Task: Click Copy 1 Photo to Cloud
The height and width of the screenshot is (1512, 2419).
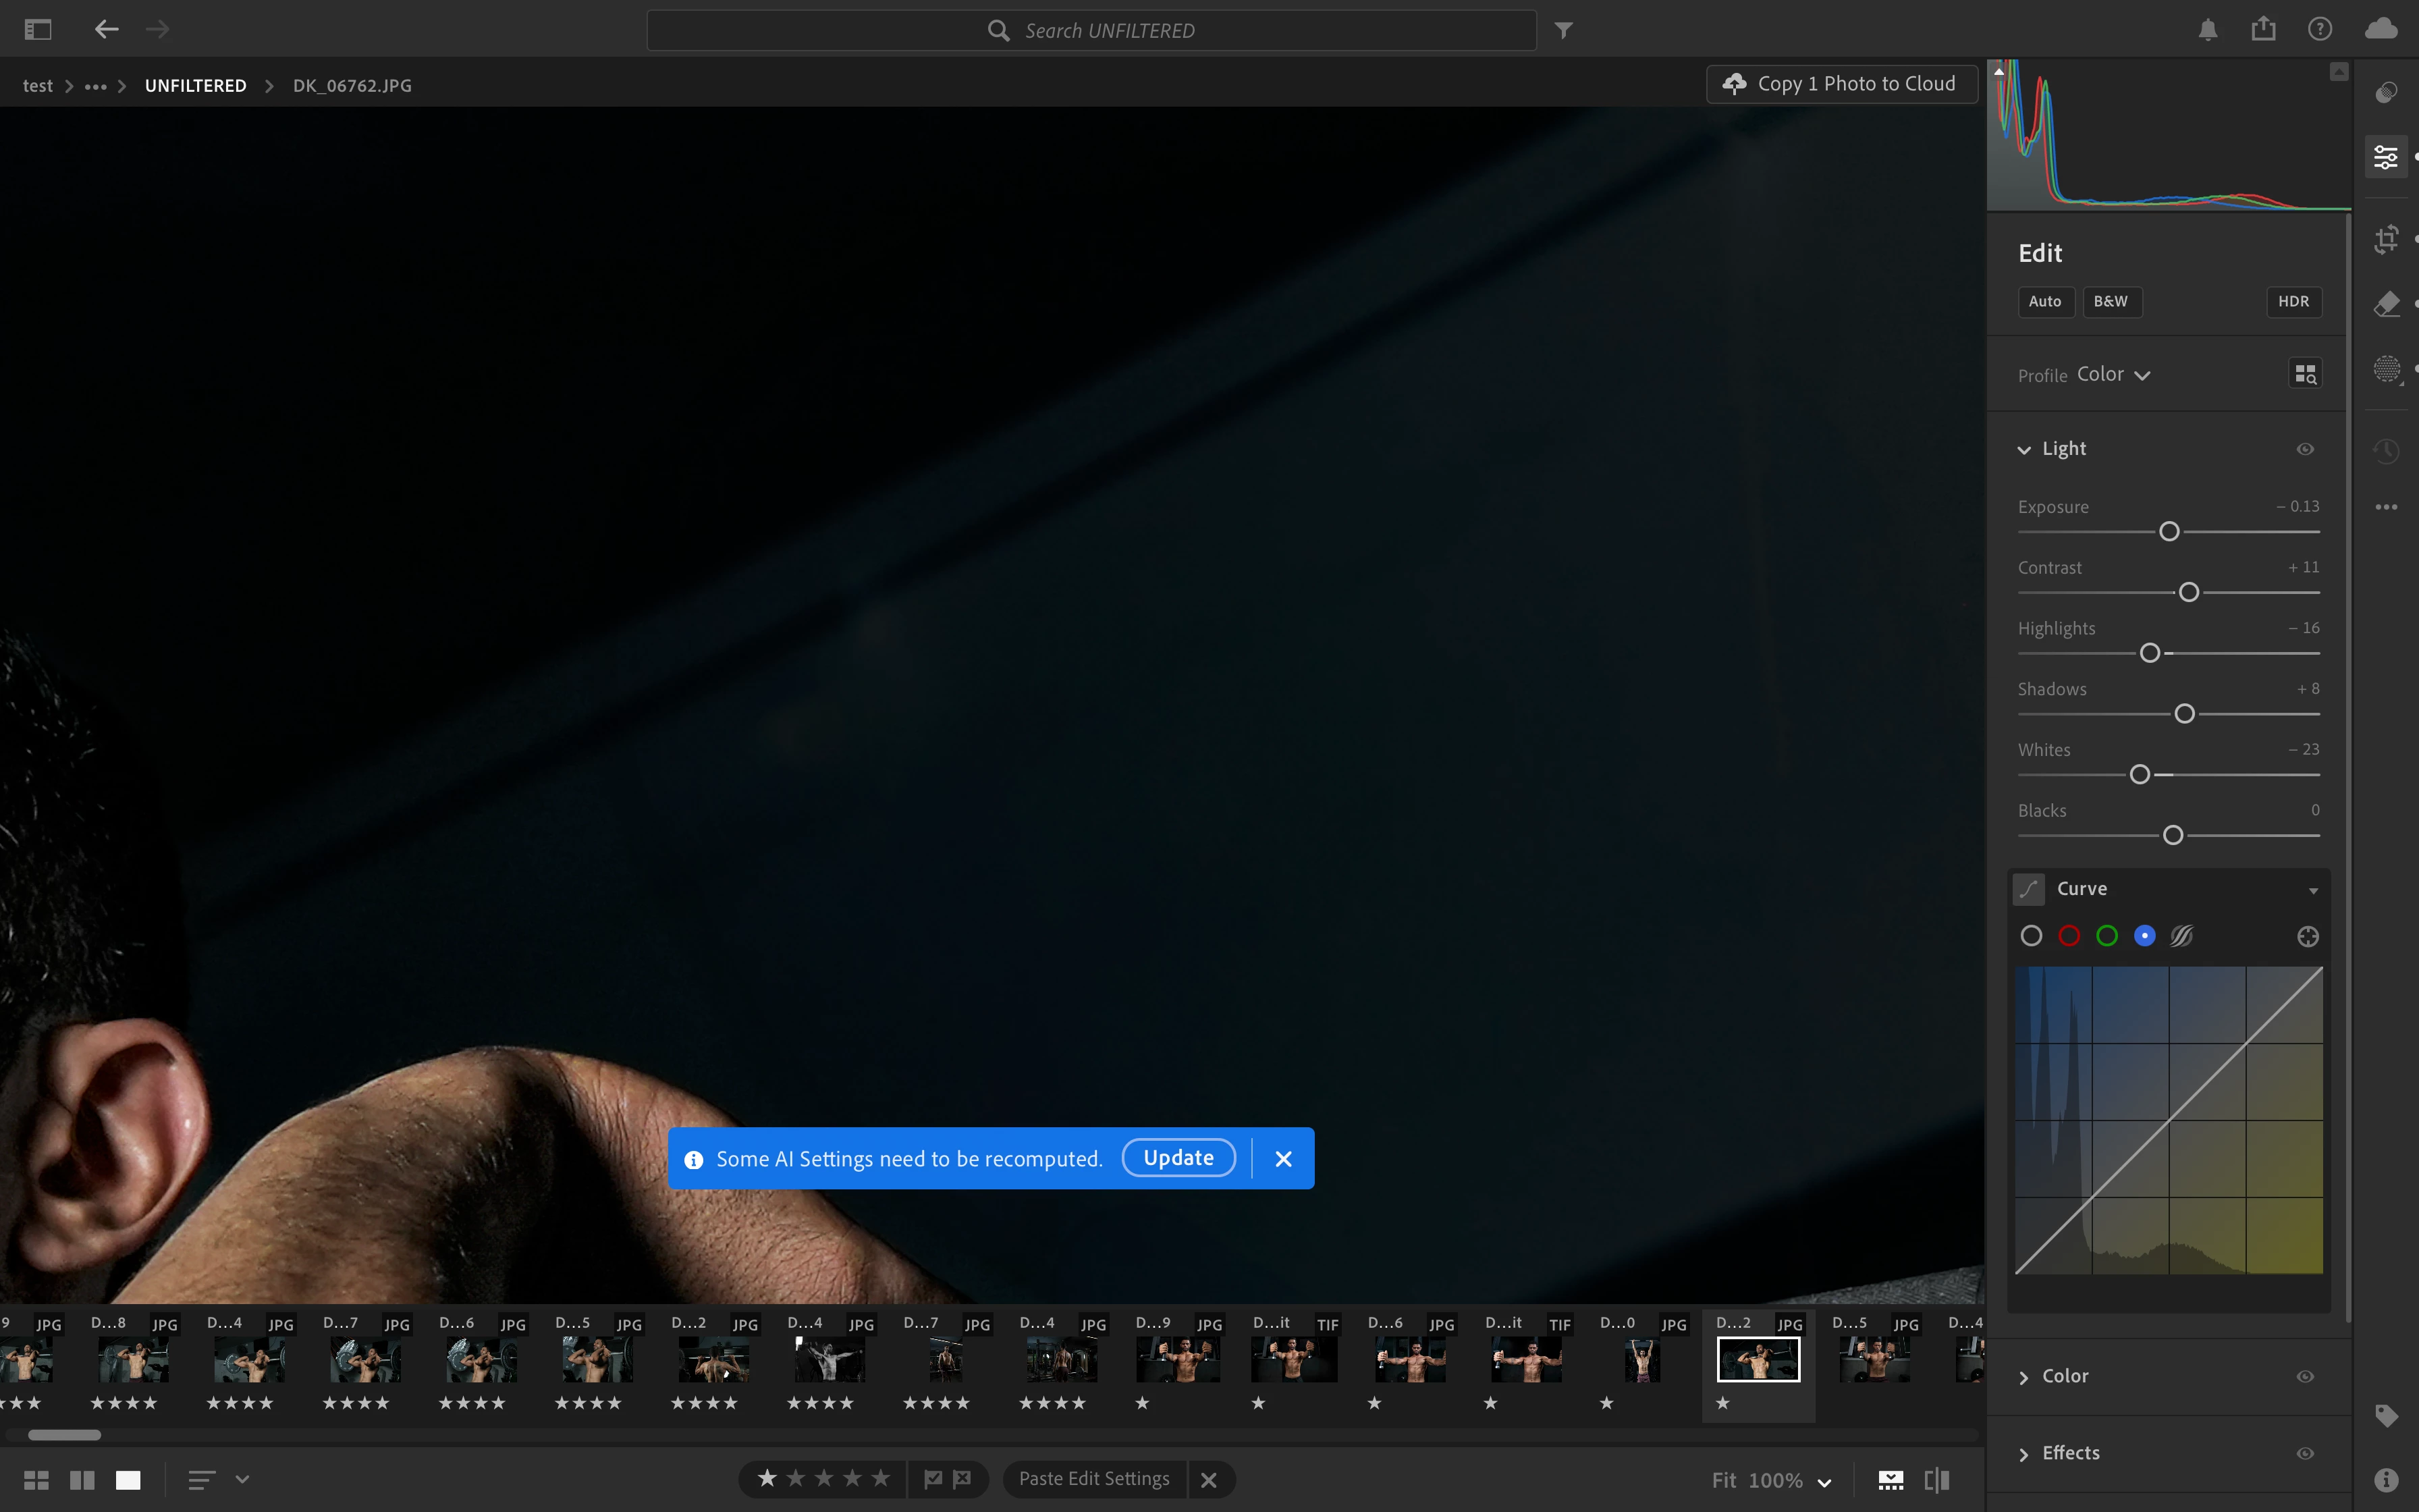Action: pyautogui.click(x=1841, y=84)
